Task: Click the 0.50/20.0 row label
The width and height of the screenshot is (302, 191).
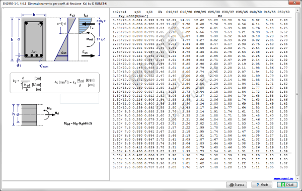Action: coord(121,20)
